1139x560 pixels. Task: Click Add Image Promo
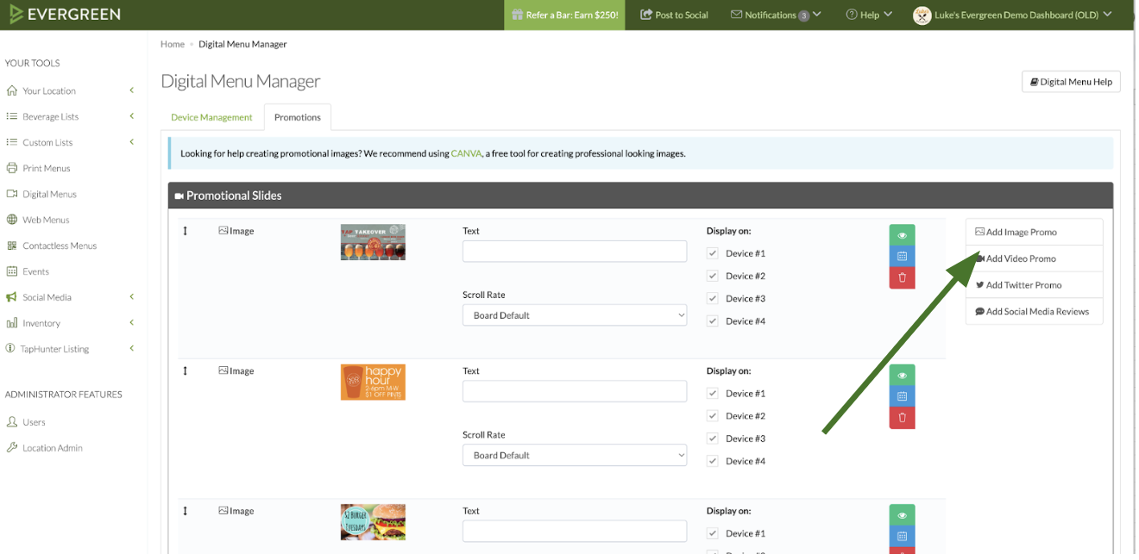1034,232
